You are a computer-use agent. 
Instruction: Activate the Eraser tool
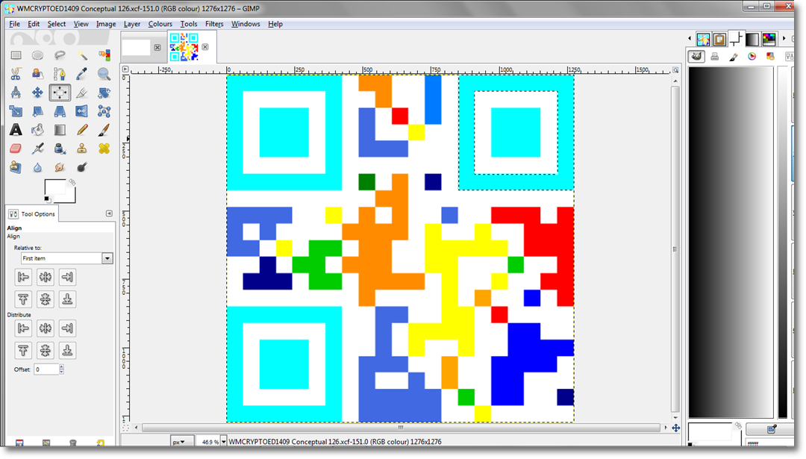tap(16, 149)
